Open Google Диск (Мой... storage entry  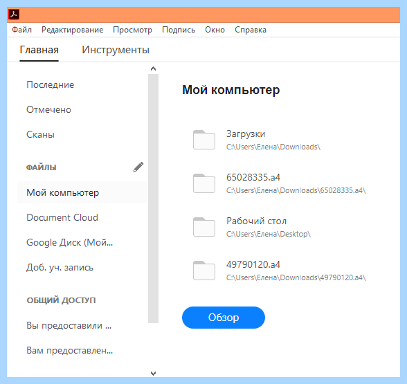click(x=69, y=243)
